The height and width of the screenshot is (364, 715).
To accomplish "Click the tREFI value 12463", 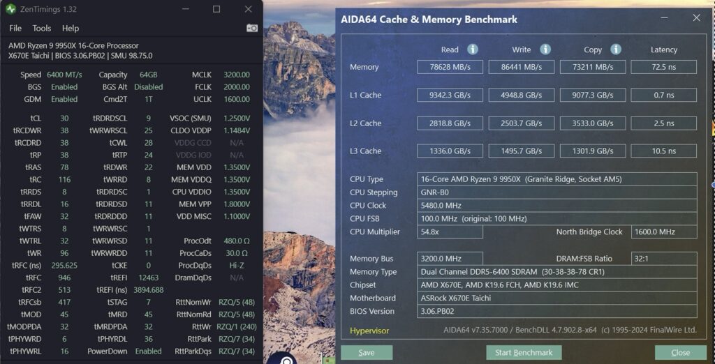I will click(148, 278).
